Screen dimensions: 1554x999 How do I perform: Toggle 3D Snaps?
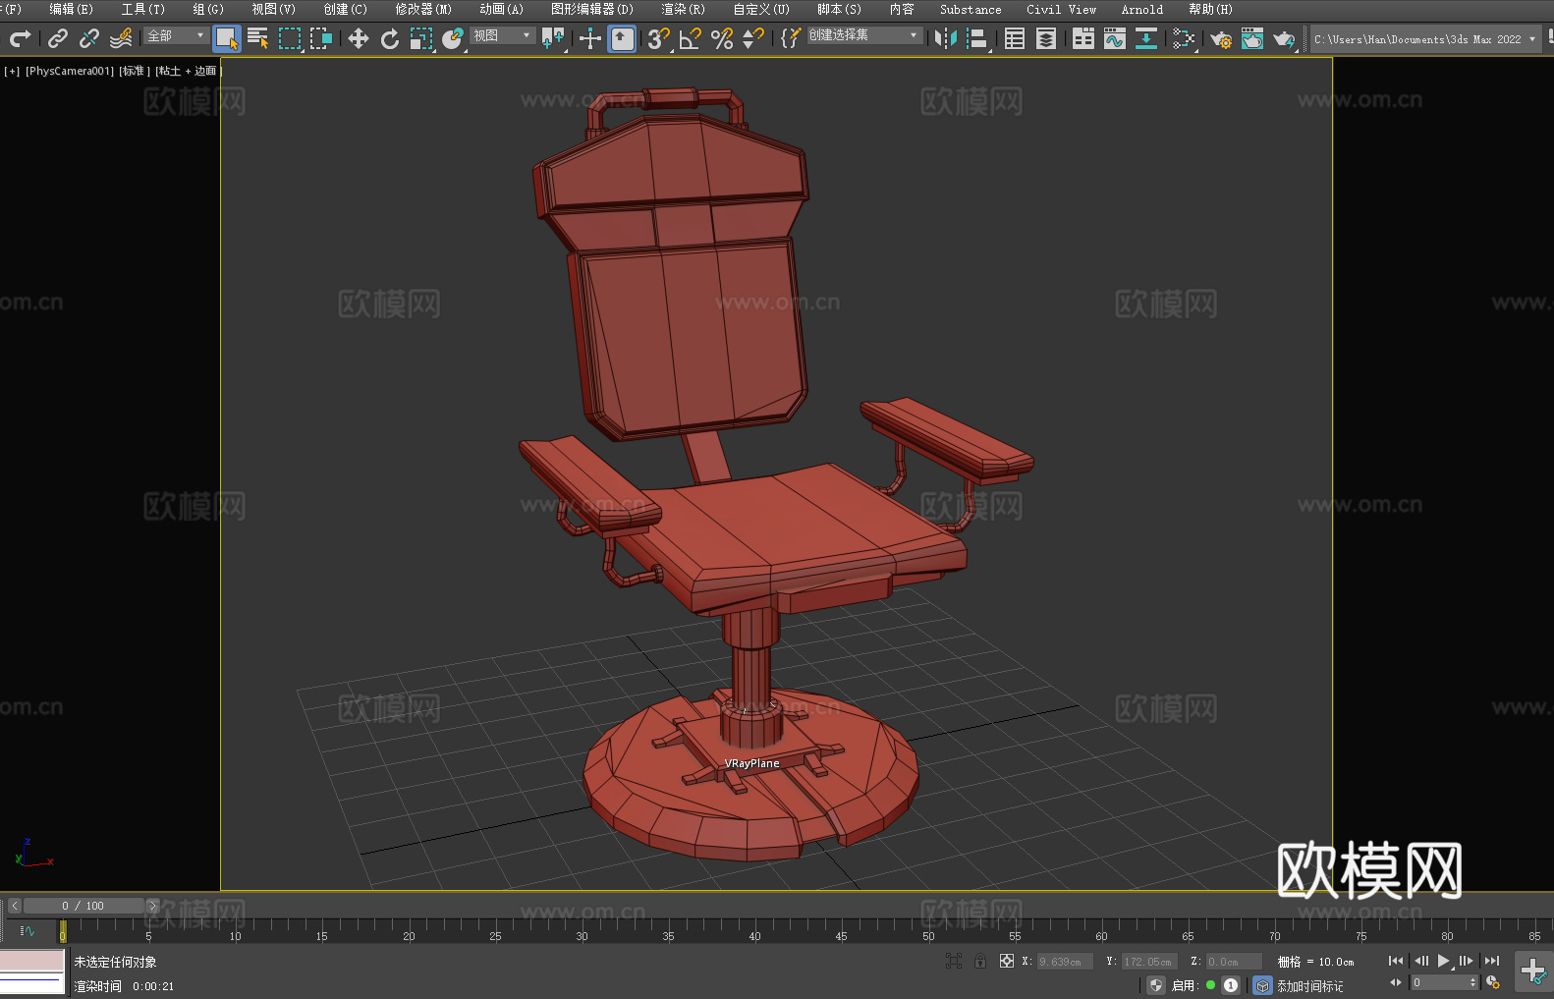pos(659,38)
